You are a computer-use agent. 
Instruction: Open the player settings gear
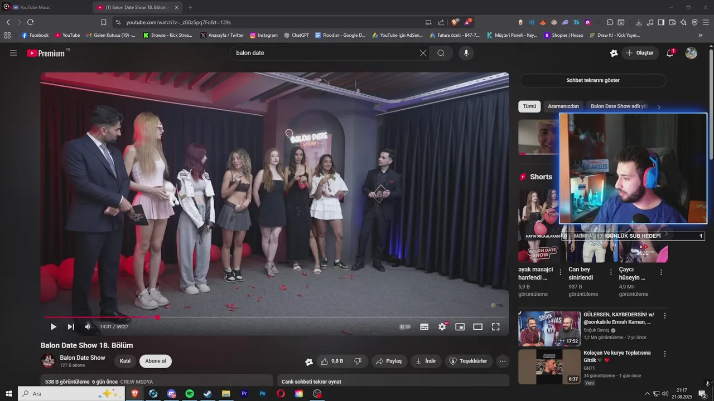[x=442, y=327]
